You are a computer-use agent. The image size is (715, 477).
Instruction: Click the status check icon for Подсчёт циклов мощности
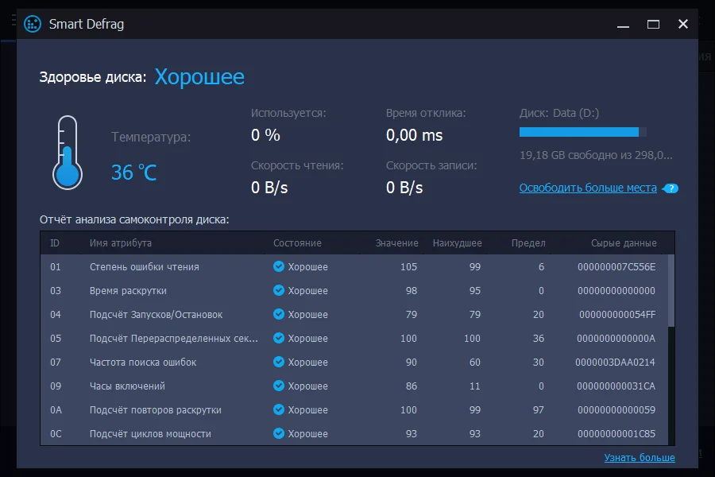[279, 433]
